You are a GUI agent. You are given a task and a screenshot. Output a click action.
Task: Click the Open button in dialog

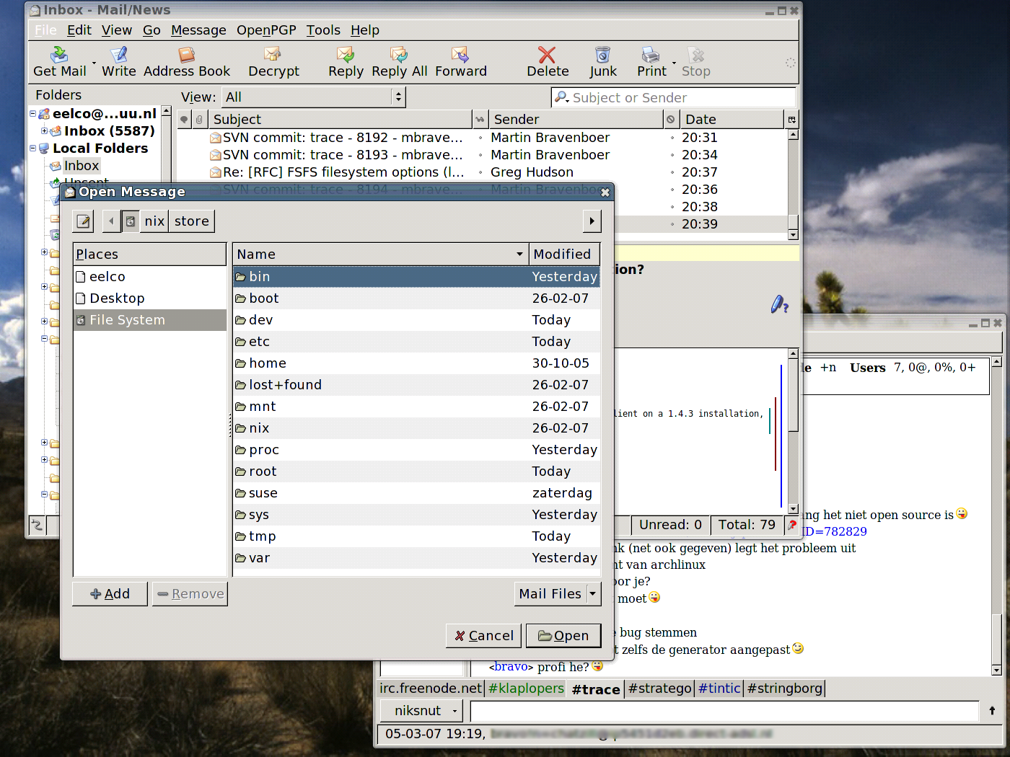pos(563,635)
